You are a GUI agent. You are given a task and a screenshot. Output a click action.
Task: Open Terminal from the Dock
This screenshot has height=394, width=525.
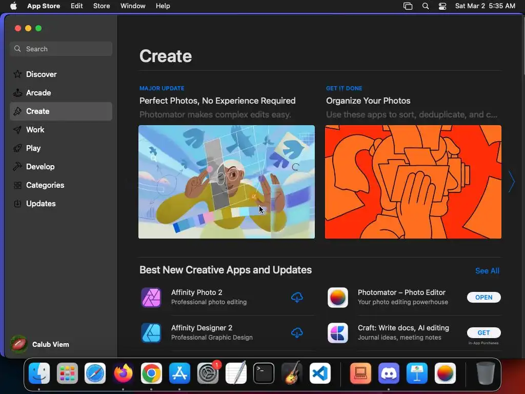264,373
